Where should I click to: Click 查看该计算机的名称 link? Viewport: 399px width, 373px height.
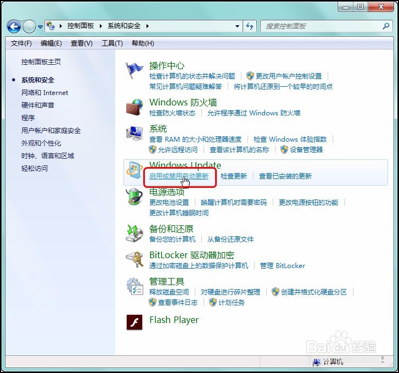pyautogui.click(x=239, y=150)
